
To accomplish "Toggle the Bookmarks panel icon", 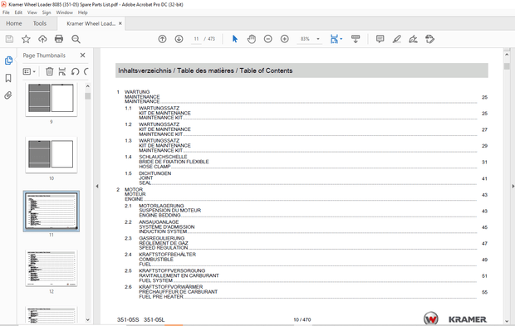I will click(x=8, y=78).
